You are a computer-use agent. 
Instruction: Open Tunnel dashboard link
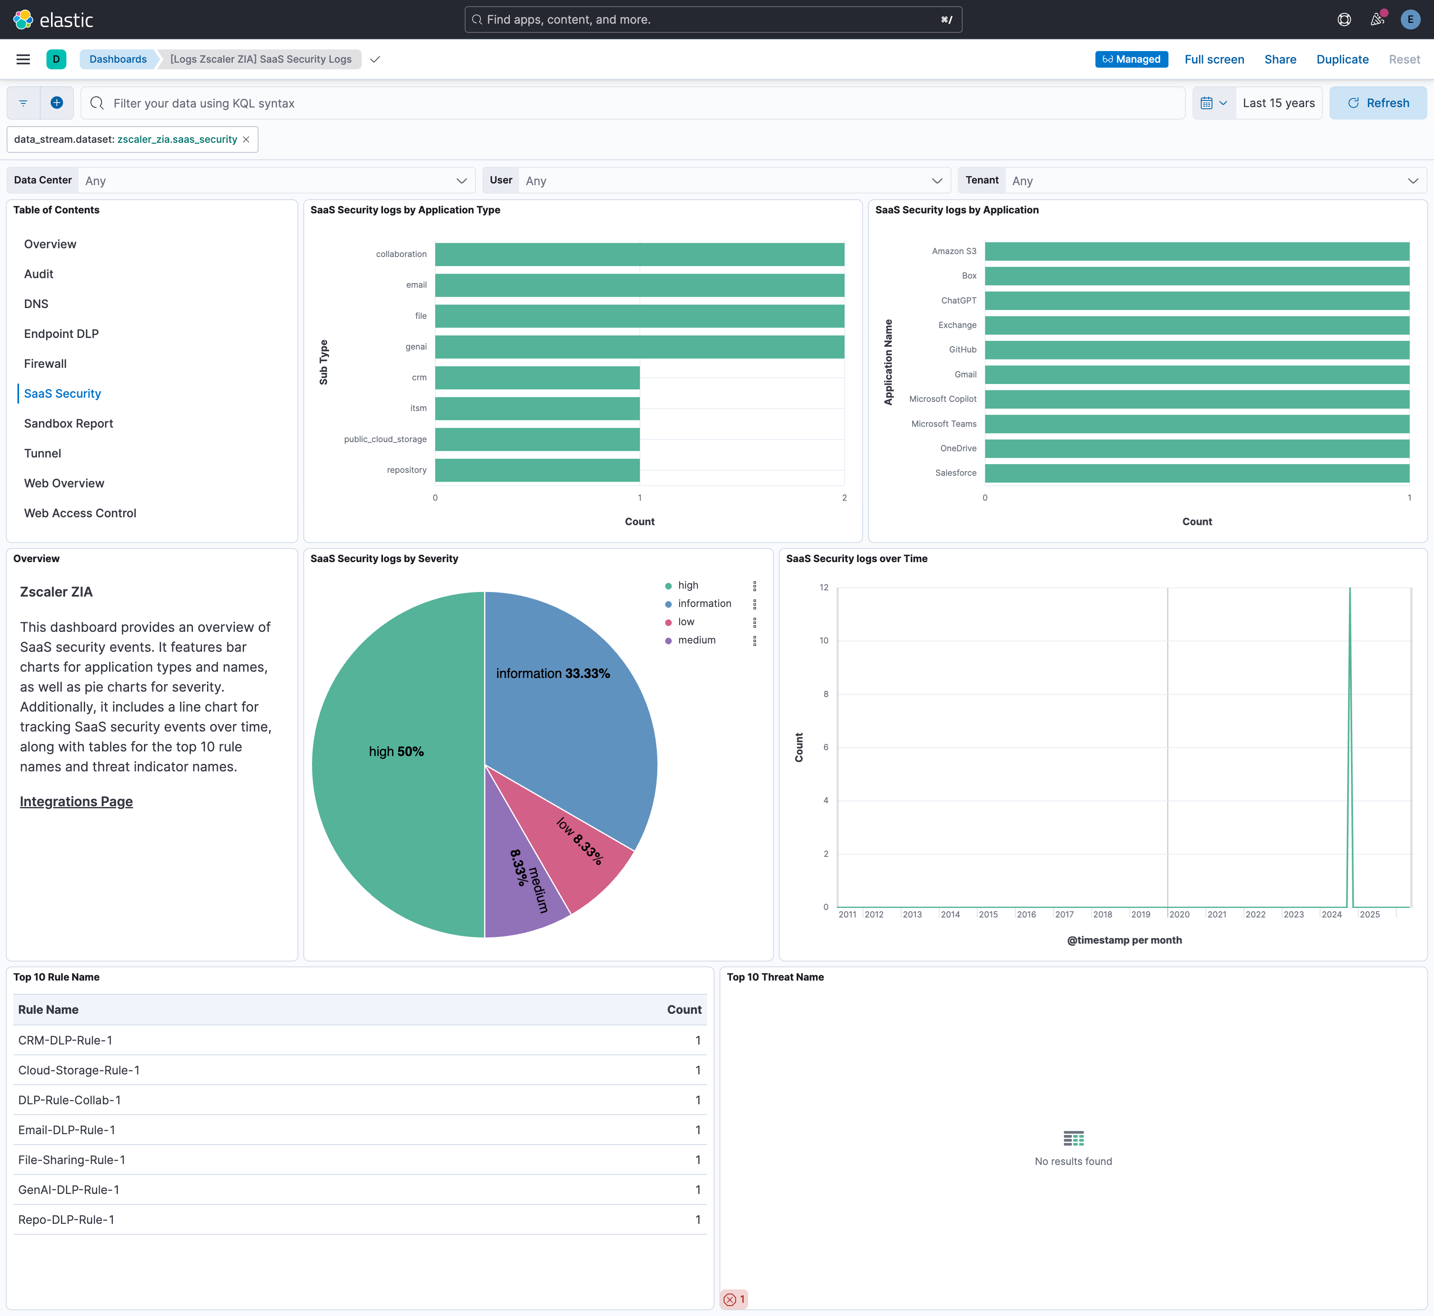43,454
